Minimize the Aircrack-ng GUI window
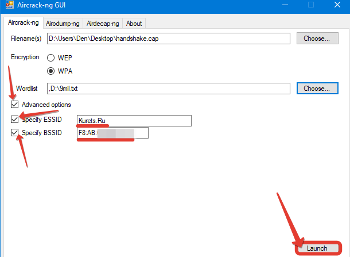The image size is (350, 257). (x=285, y=5)
